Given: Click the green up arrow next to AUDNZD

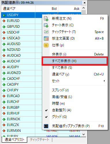Looking at the screenshot, I should 4,73.
